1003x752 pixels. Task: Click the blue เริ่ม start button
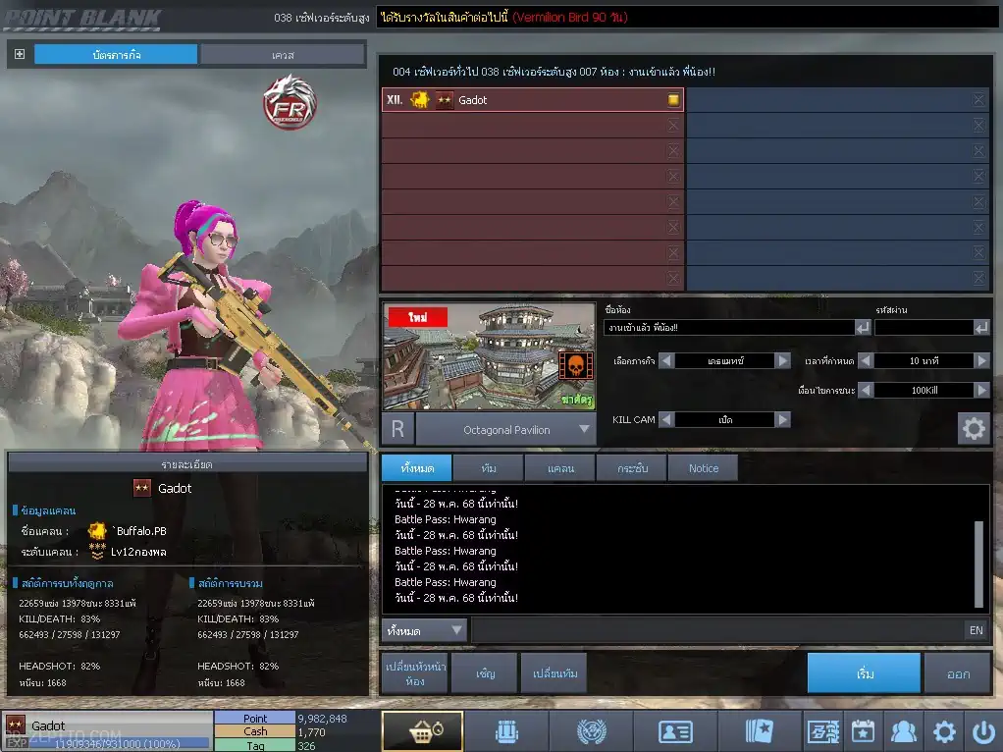pyautogui.click(x=864, y=673)
